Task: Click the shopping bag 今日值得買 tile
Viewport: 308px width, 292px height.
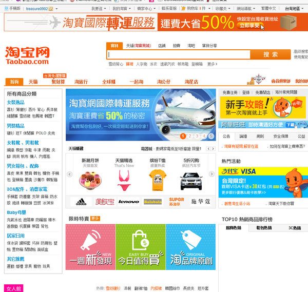Action: point(141,247)
